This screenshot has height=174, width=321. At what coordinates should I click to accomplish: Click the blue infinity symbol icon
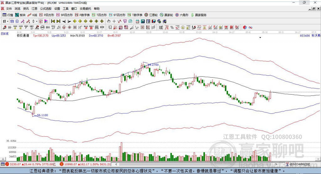click(250, 27)
